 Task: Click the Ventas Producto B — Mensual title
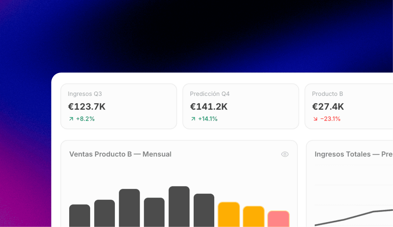pos(120,154)
